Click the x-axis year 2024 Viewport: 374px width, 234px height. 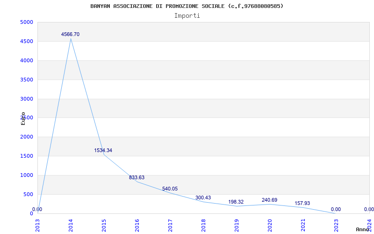pyautogui.click(x=369, y=226)
